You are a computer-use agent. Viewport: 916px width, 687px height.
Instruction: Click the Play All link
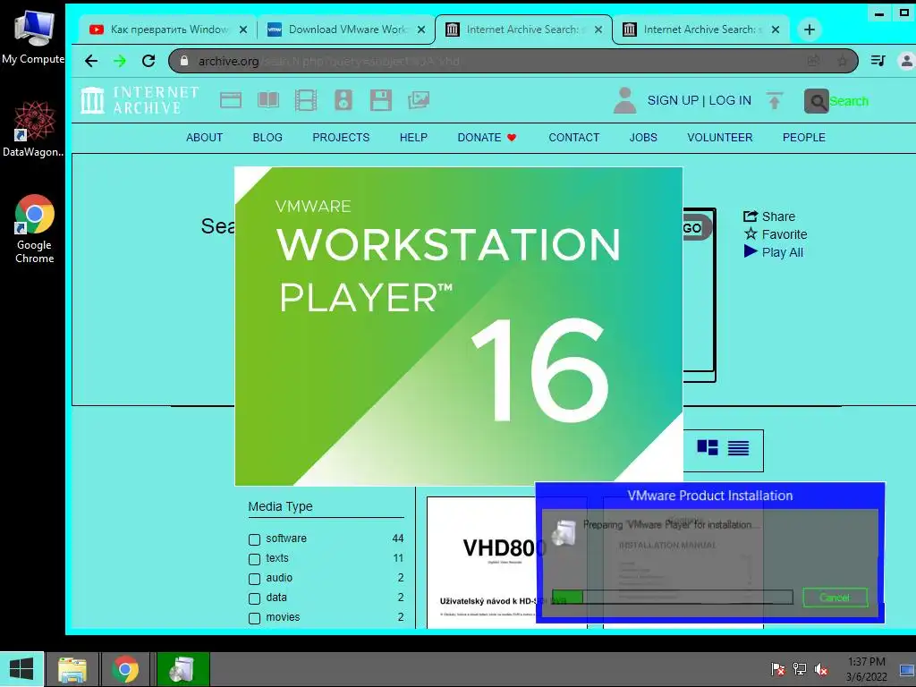point(774,252)
